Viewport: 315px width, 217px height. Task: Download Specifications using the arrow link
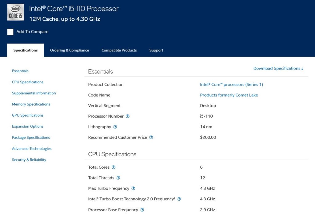(x=278, y=68)
